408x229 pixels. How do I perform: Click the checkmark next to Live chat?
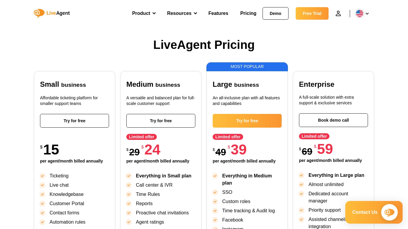42,185
